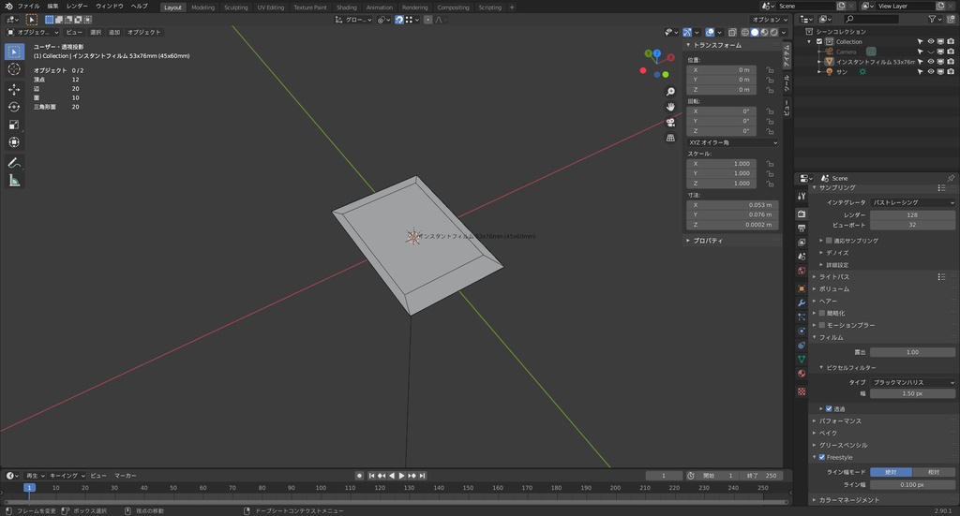Open the インテグレーター dropdown
Screen dimensions: 960x516
(x=912, y=202)
